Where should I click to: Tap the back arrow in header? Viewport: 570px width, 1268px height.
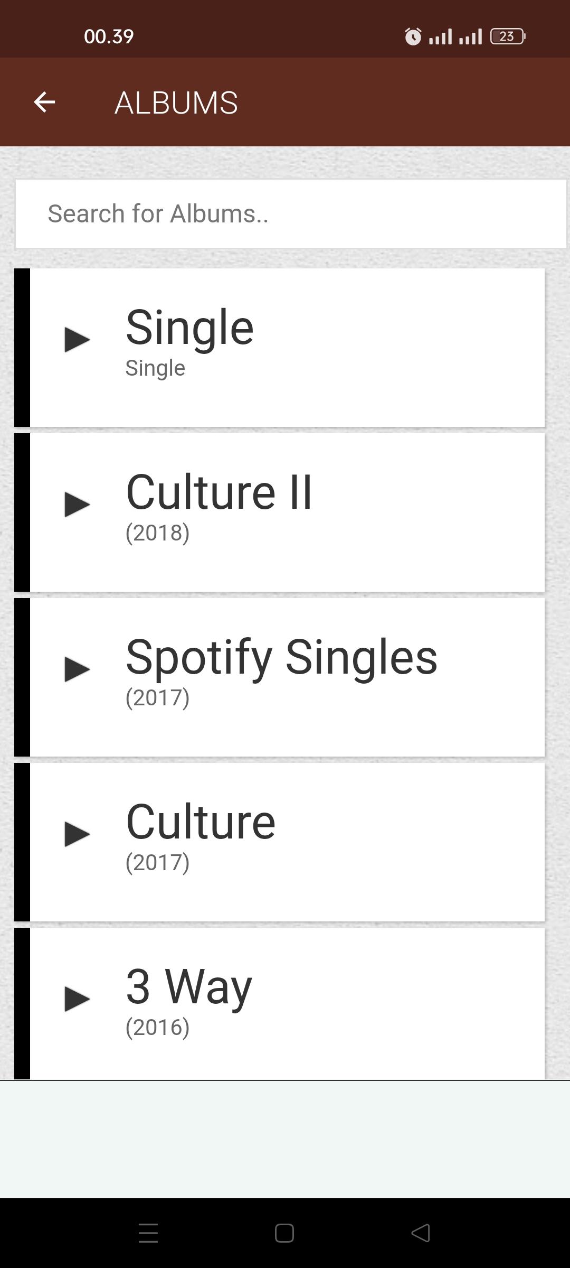tap(44, 102)
